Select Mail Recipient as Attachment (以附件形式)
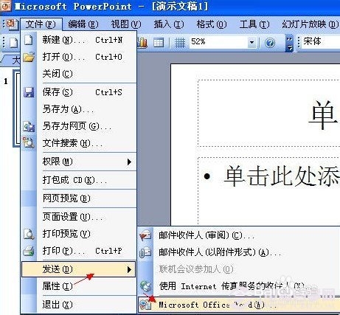This screenshot has width=340, height=315. tap(239, 252)
